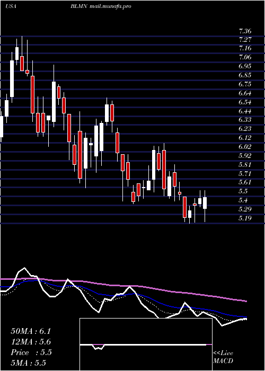Click the 5.71 price axis label

pos(245,173)
